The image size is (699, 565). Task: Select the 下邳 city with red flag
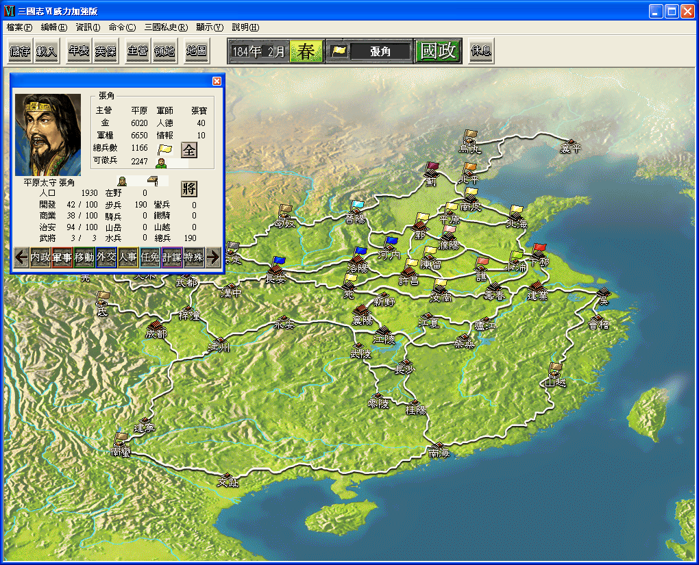[x=539, y=256]
